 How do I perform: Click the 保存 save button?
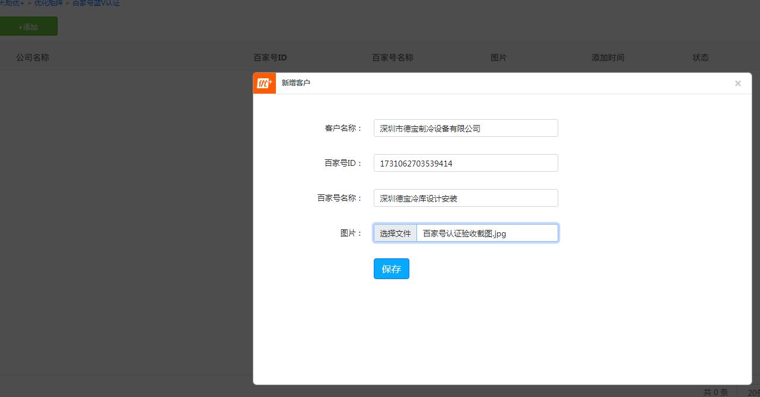[392, 268]
